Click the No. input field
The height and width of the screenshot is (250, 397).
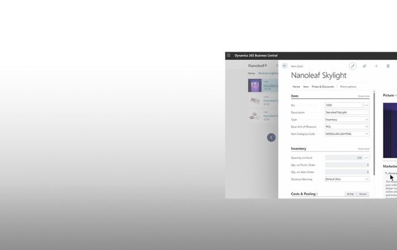coord(344,105)
